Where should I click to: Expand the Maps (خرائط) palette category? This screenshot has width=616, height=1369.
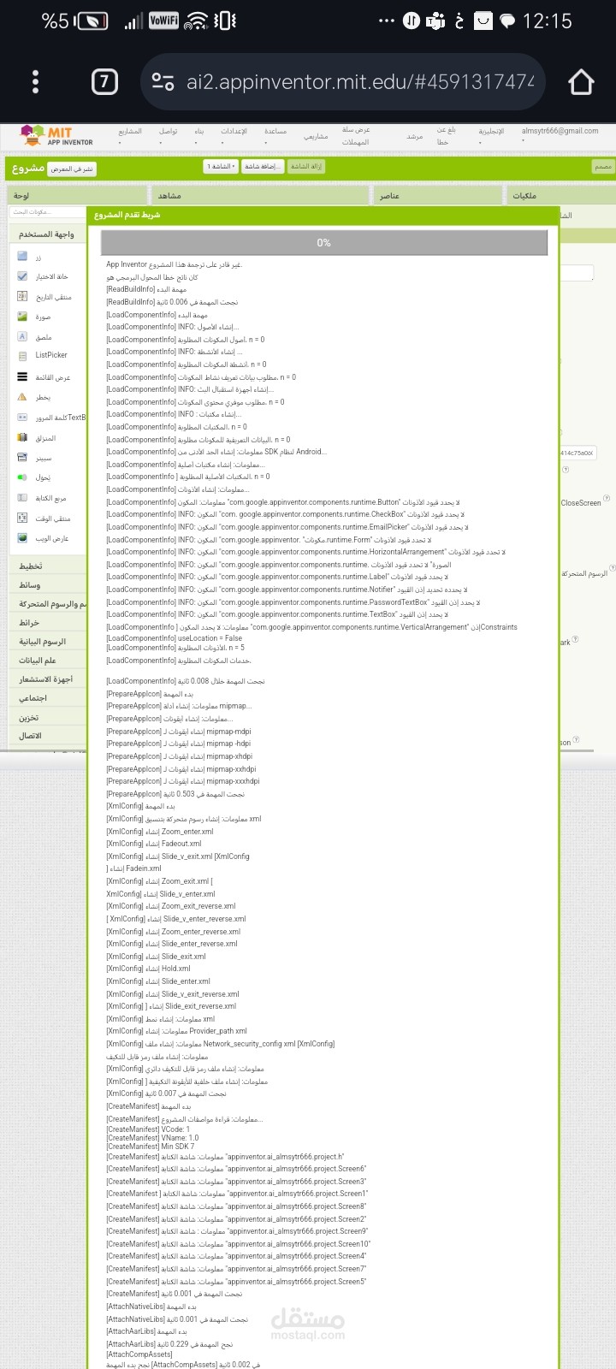[47, 623]
